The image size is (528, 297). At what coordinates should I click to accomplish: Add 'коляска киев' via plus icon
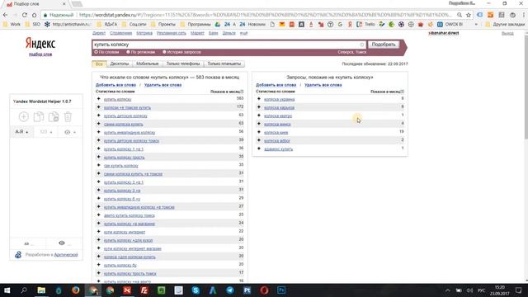tap(259, 132)
